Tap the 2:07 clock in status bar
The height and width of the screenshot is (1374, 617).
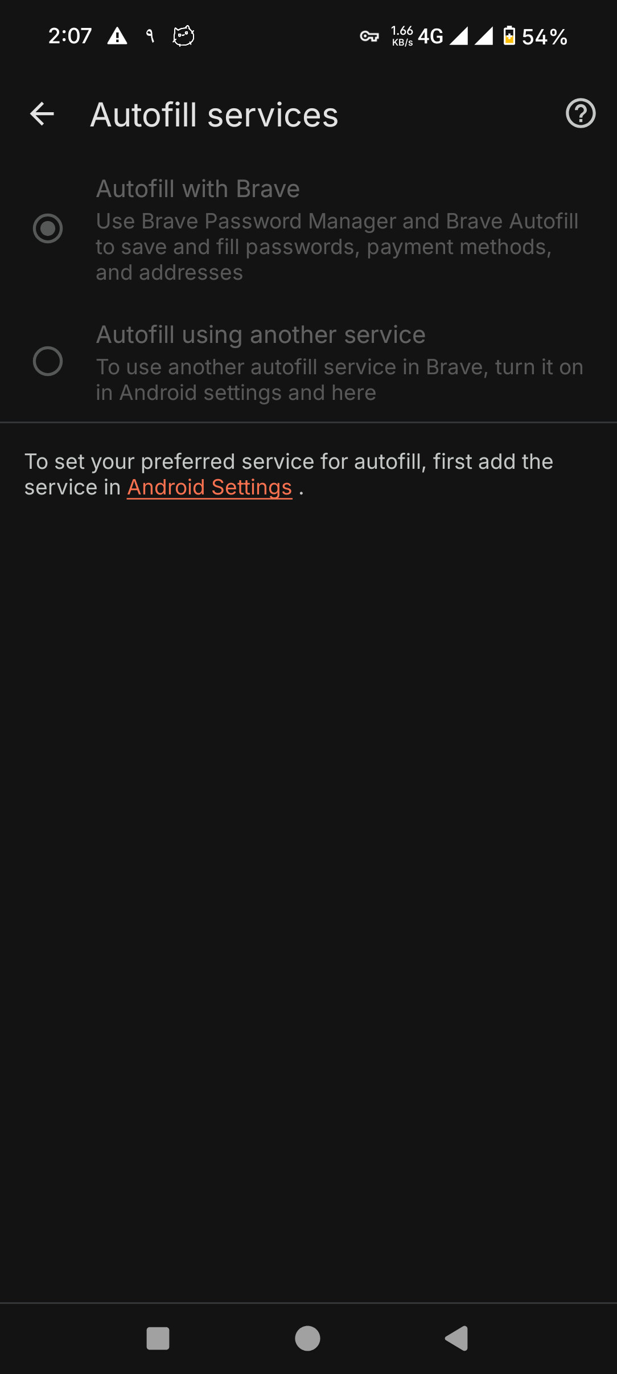pos(70,36)
